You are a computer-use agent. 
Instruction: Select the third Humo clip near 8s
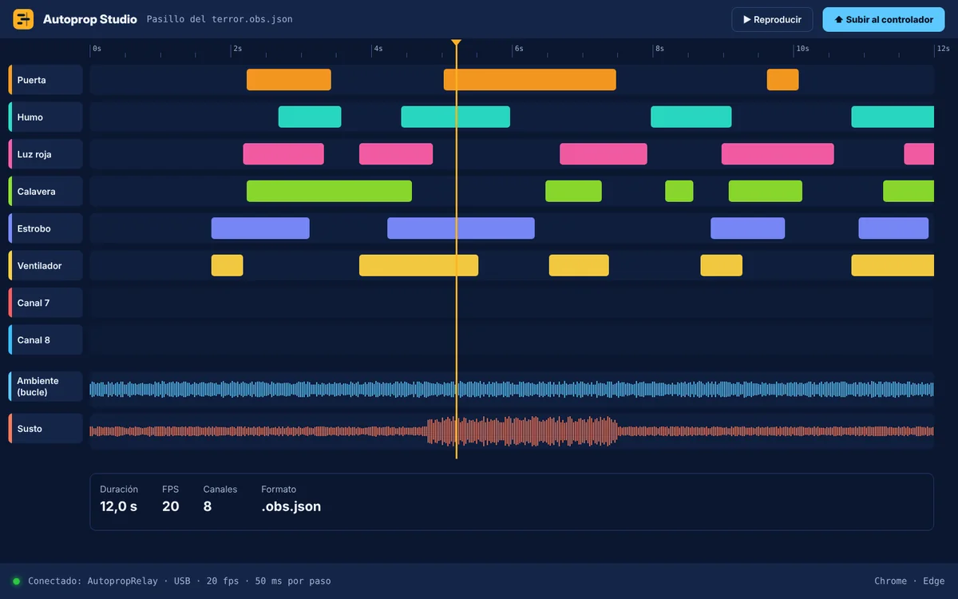[x=691, y=117]
